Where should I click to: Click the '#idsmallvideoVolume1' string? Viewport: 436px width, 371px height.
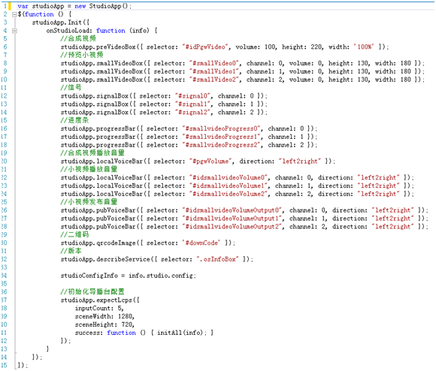coord(229,185)
